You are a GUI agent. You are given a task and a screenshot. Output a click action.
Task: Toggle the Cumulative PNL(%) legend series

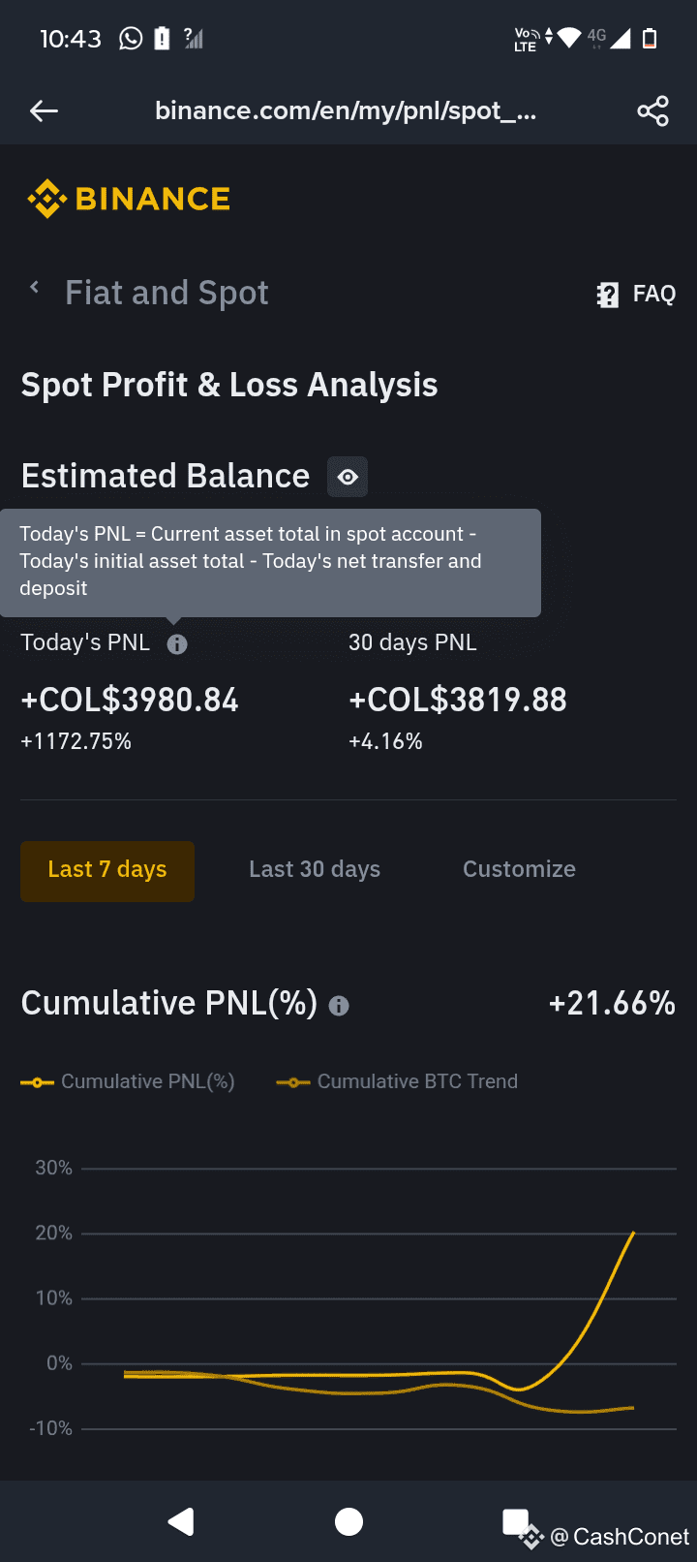[x=128, y=1081]
